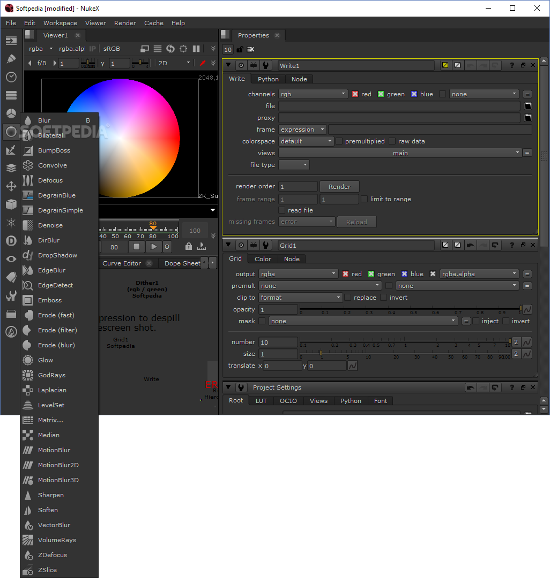Open the Time nodes clock icon
Viewport: 550px width, 578px height.
pos(11,77)
